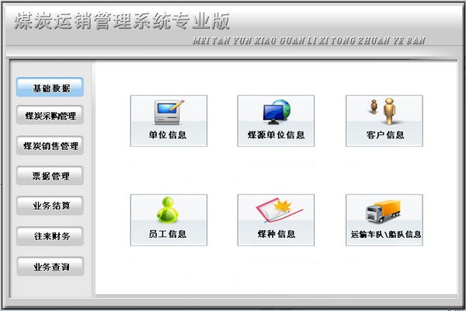Switch to 煤炭采购管理 section
This screenshot has height=311, width=466.
[50, 115]
